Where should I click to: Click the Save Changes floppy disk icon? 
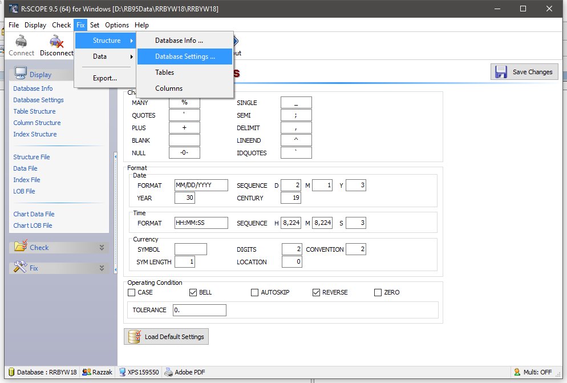click(501, 72)
